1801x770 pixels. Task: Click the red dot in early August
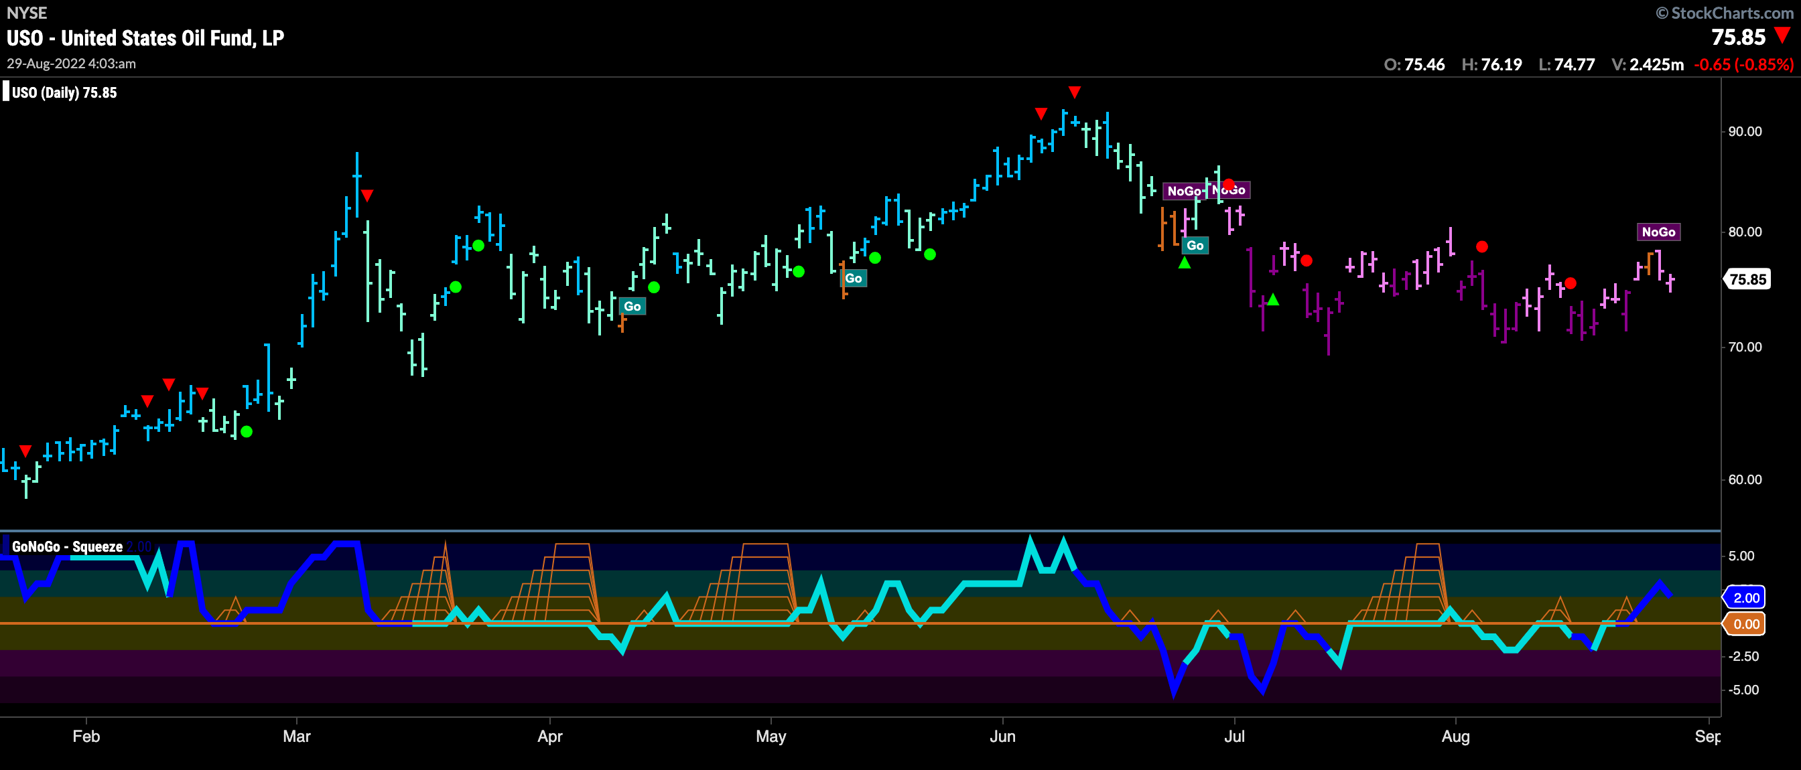(x=1481, y=246)
